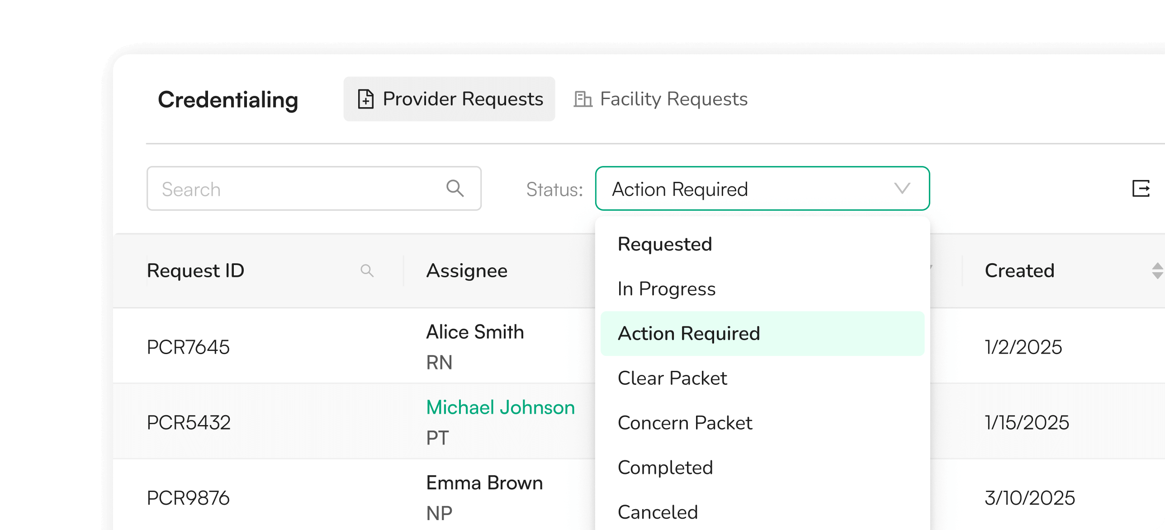Pick Concern Packet status option
Viewport: 1165px width, 530px height.
coord(762,423)
